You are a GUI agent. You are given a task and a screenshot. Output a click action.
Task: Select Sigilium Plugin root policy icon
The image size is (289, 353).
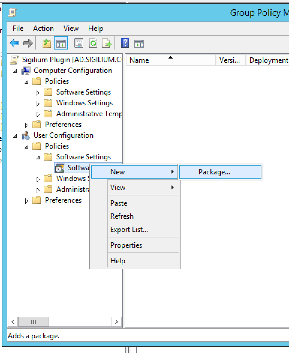(14, 60)
